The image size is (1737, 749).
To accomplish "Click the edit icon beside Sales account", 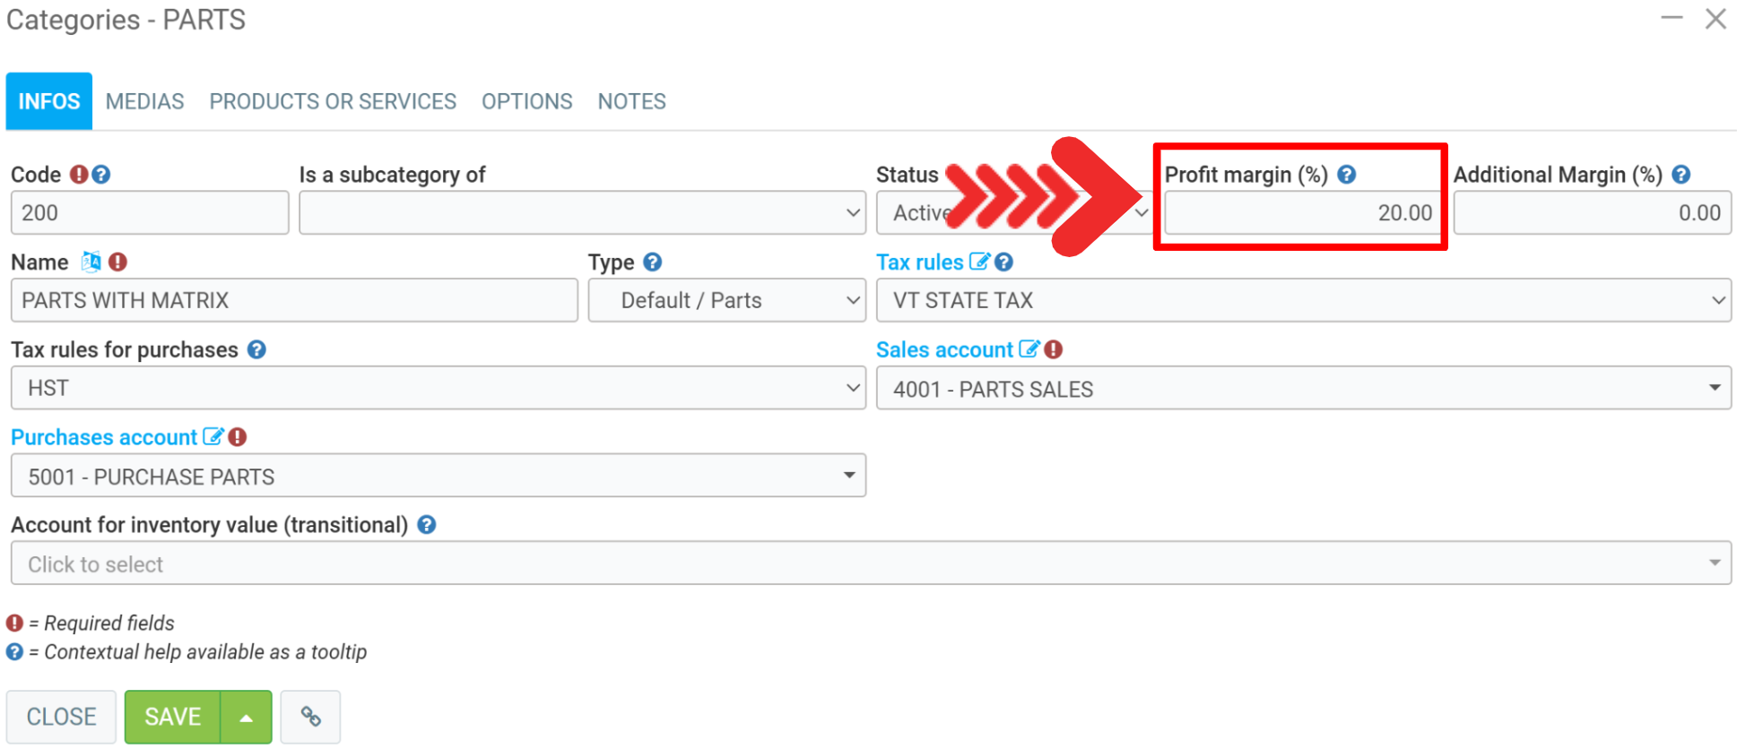I will click(1029, 349).
